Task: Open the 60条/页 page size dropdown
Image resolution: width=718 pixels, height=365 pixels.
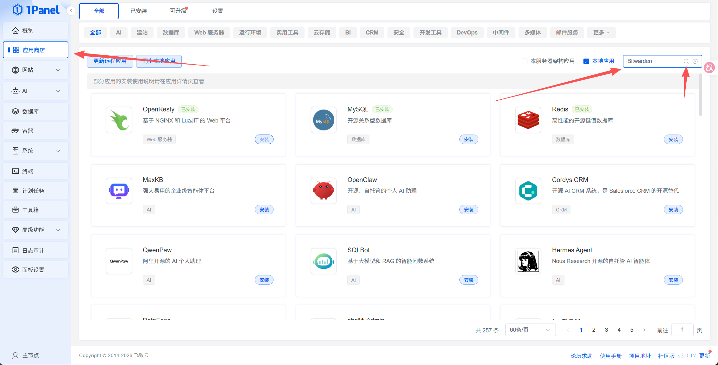Action: click(530, 330)
